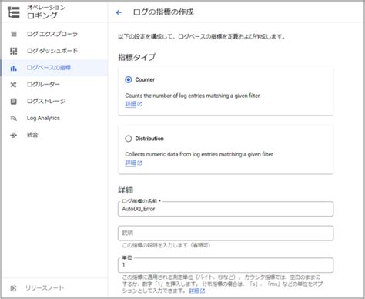Click the この指標の説明を入力します helper text
Viewport: 365px width, 299px height.
pyautogui.click(x=166, y=245)
